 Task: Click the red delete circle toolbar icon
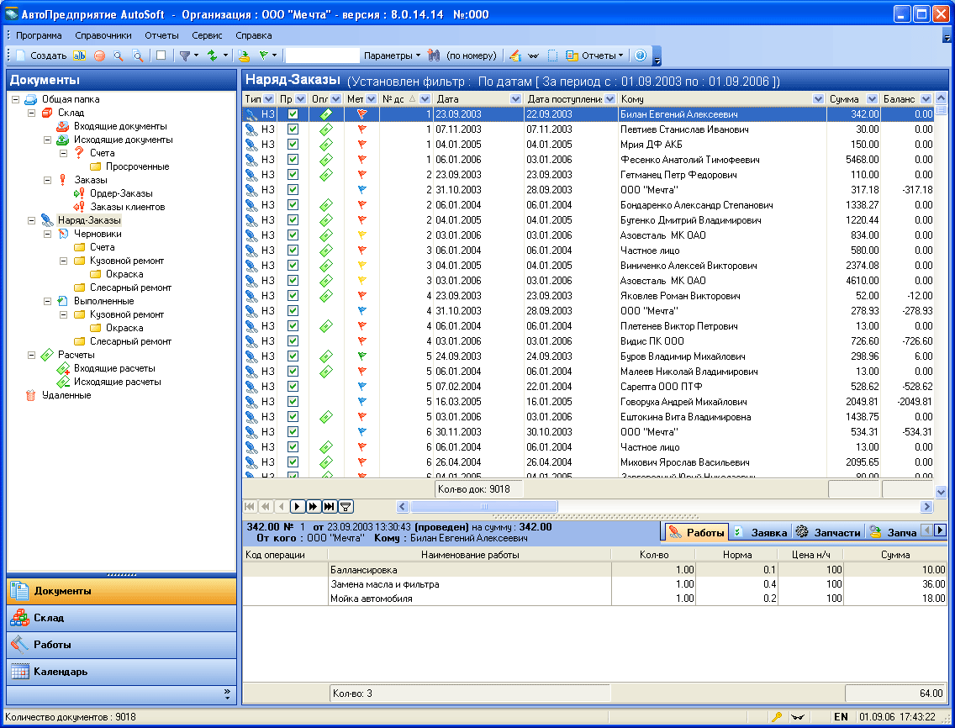point(99,55)
